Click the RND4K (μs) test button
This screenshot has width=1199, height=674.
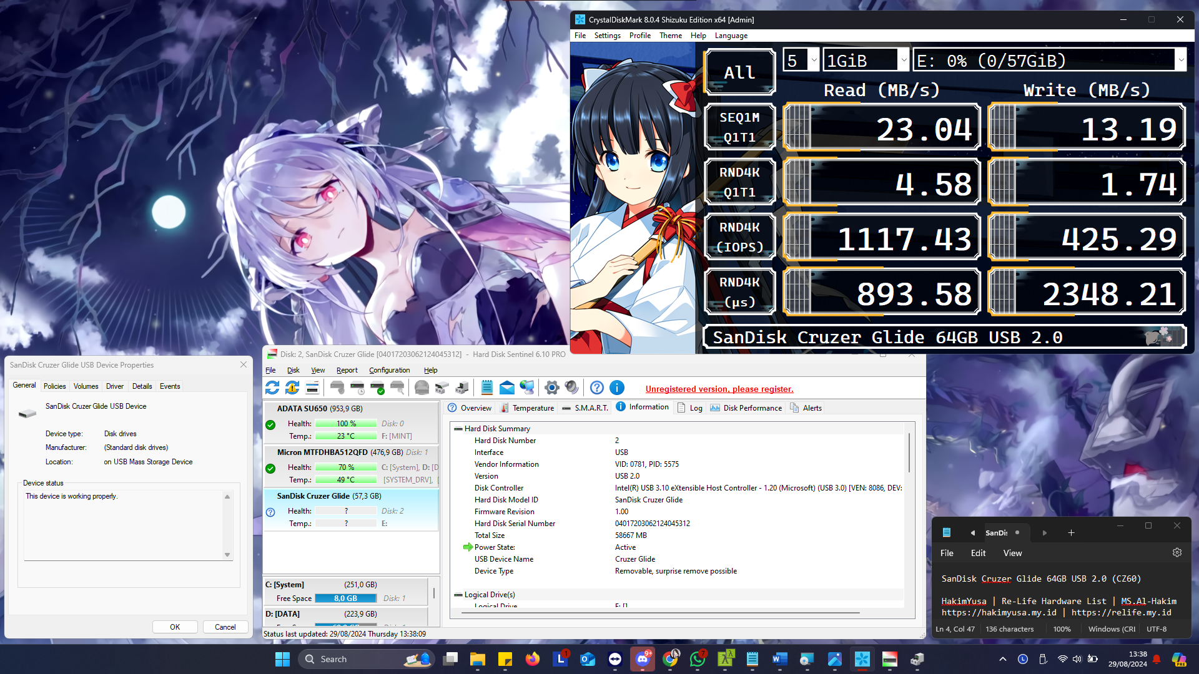click(x=740, y=292)
